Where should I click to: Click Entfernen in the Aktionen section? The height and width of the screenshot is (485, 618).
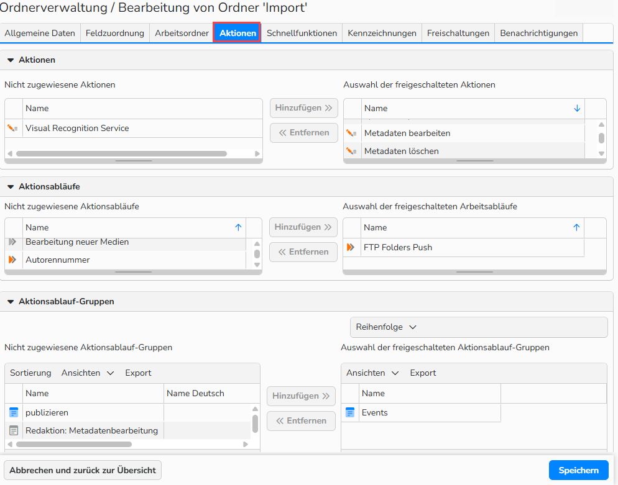click(x=304, y=133)
